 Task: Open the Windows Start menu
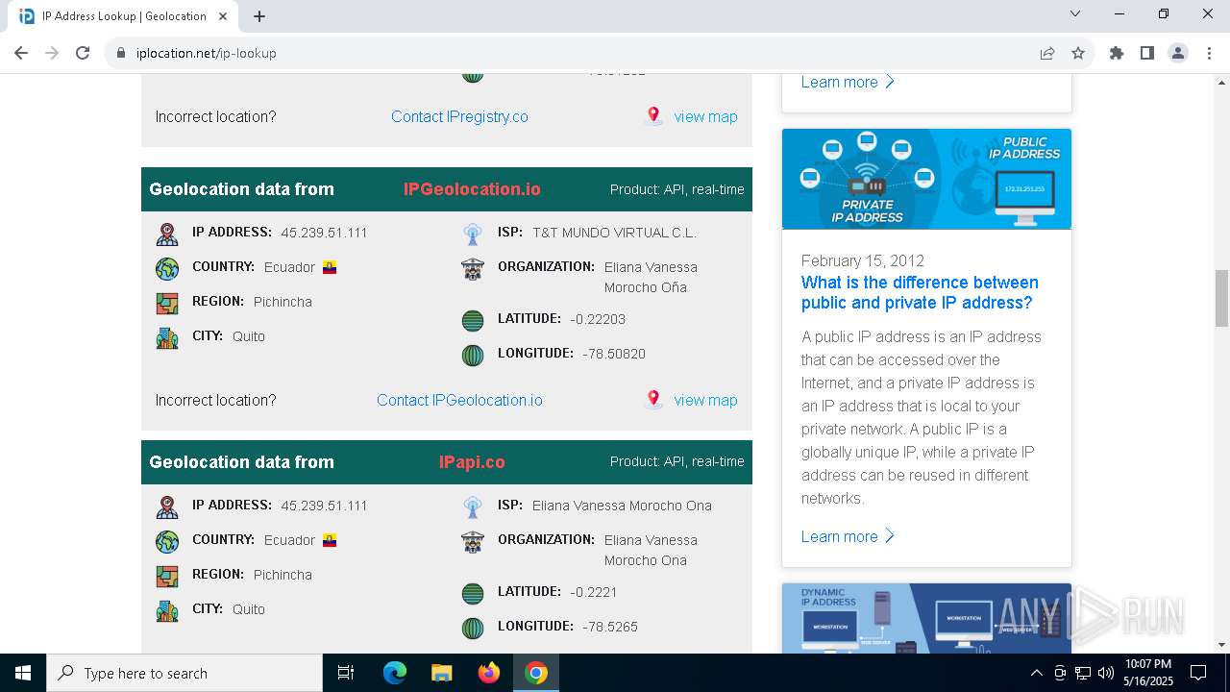tap(23, 673)
